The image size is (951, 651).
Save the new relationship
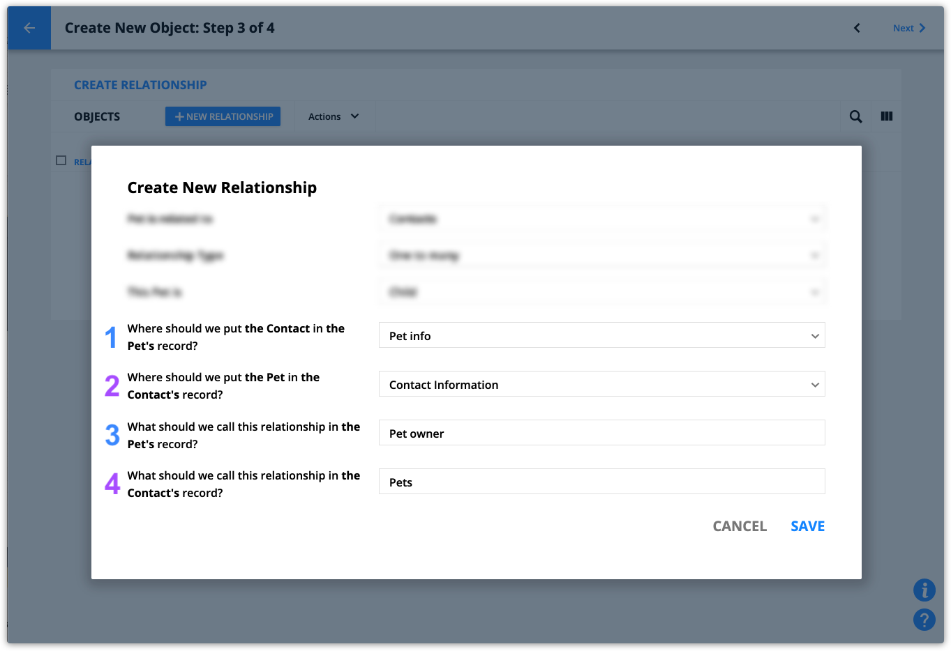click(x=808, y=526)
